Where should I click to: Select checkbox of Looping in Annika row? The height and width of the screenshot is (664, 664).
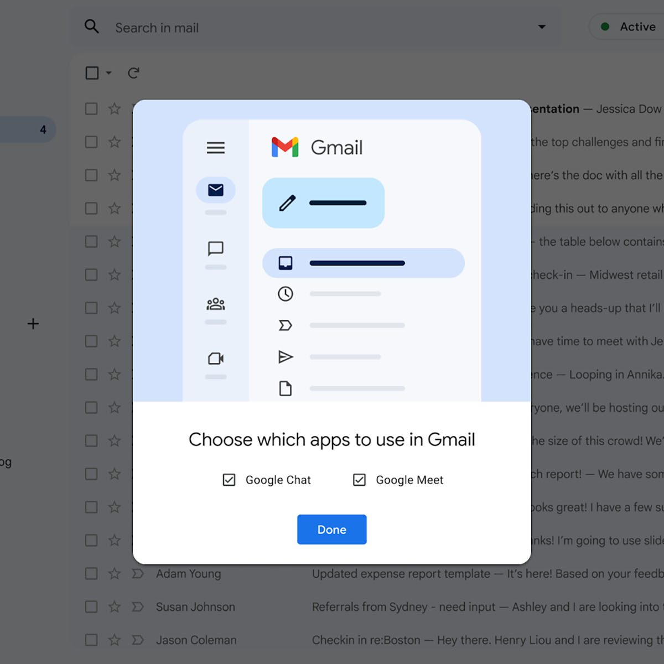(91, 375)
